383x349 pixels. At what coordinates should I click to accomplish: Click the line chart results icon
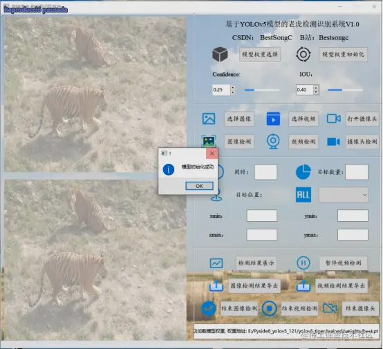pos(216,263)
